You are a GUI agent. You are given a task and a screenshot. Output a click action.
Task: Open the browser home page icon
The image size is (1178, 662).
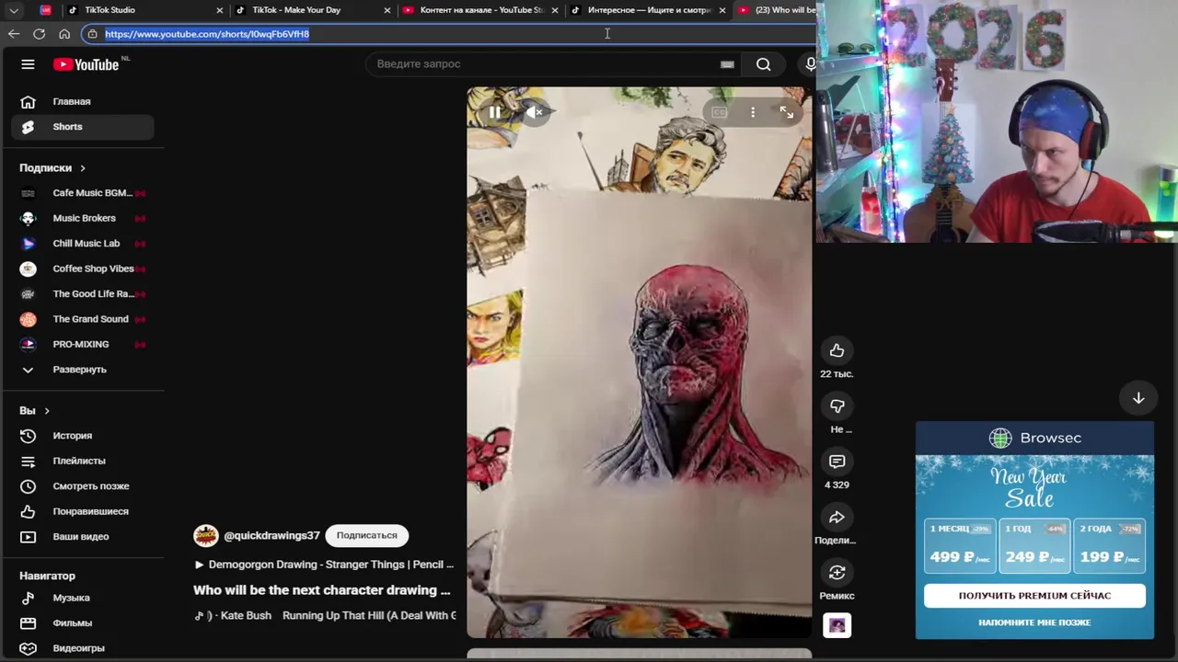(x=64, y=34)
